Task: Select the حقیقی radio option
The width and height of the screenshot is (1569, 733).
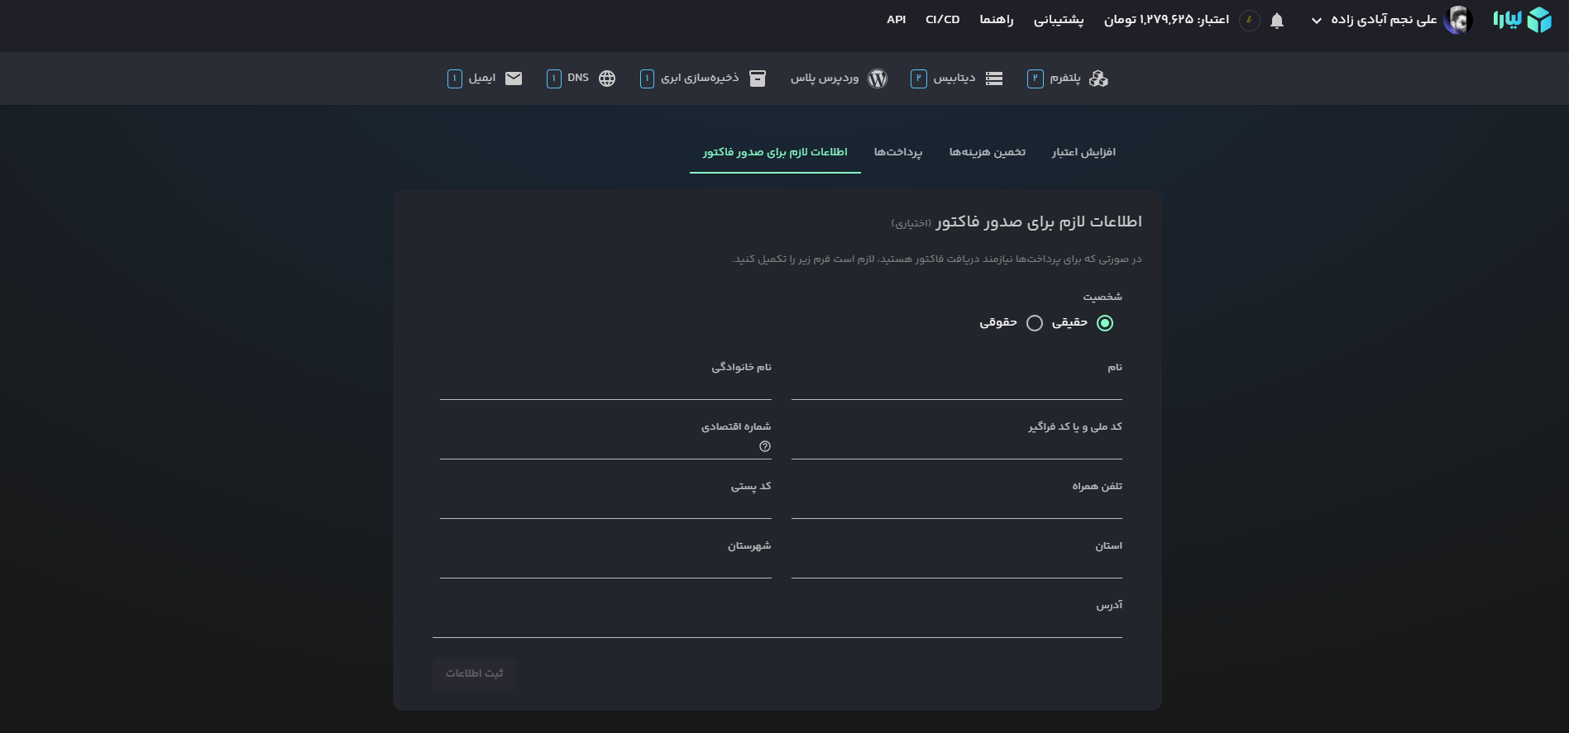Action: pyautogui.click(x=1104, y=323)
